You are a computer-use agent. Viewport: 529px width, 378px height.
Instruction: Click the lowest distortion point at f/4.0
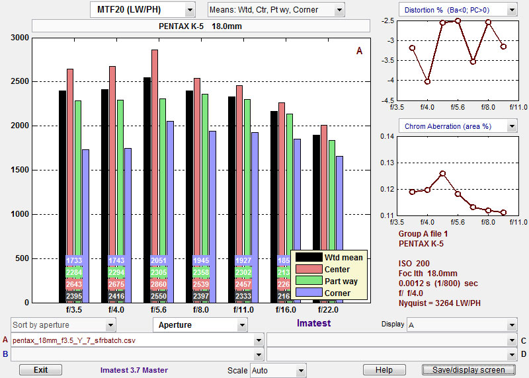[x=427, y=81]
